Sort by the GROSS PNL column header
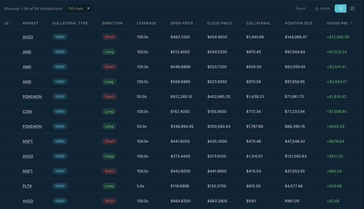The height and width of the screenshot is (209, 364). coord(339,23)
